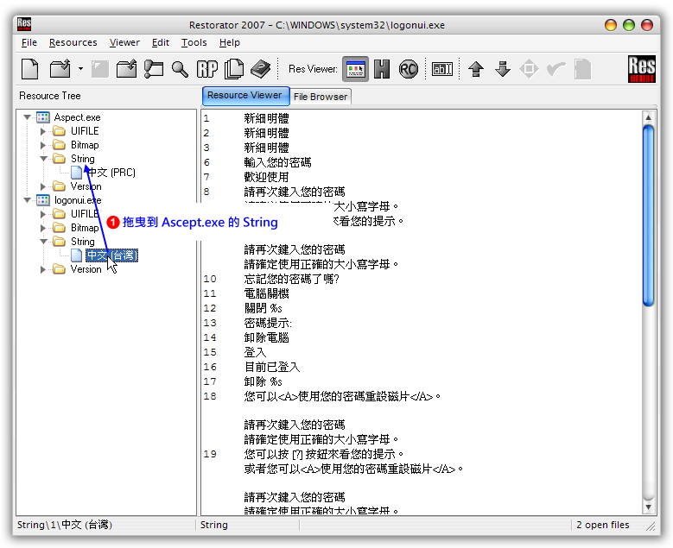Select 中文 (PRC) string resource
This screenshot has width=673, height=548.
[111, 173]
